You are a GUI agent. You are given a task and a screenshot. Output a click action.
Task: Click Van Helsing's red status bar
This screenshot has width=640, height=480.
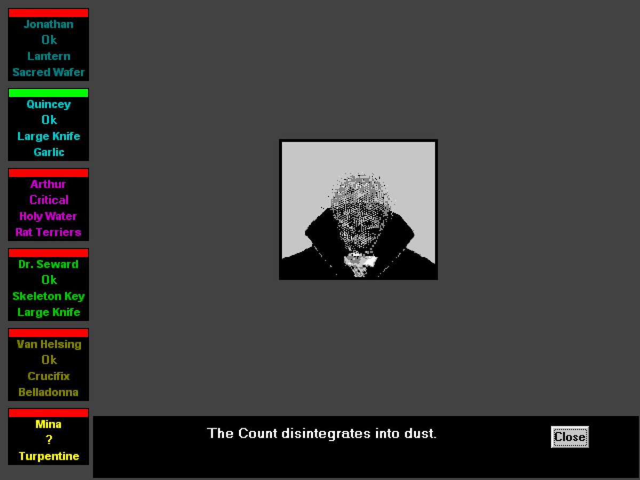pos(49,333)
